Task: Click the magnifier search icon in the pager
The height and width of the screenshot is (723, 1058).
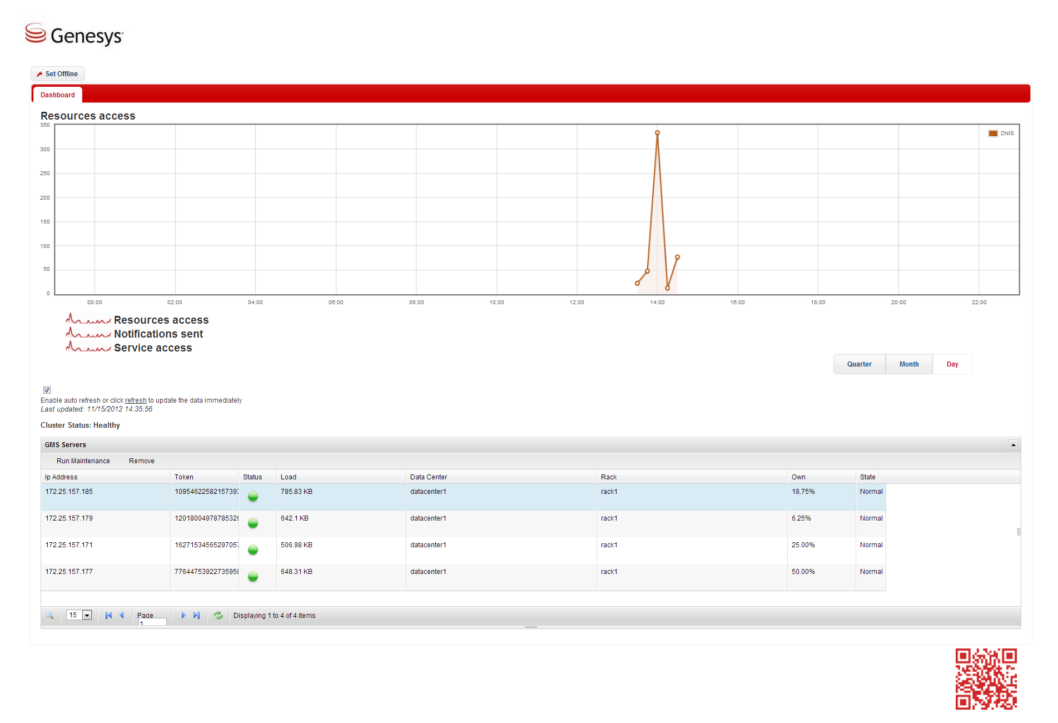Action: pyautogui.click(x=49, y=615)
